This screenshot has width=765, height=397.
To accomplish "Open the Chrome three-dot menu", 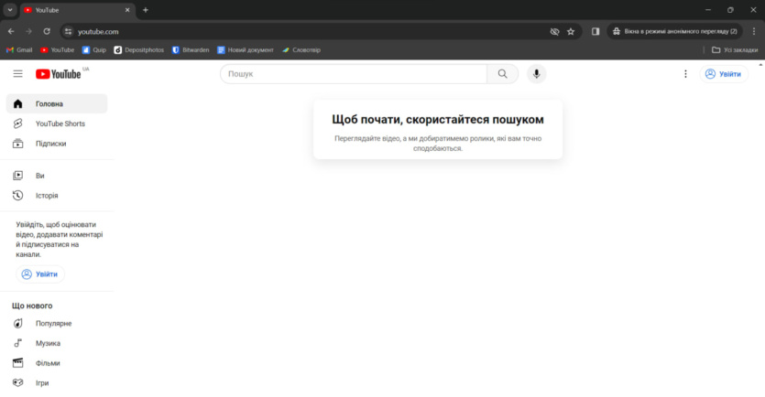I will coord(754,32).
